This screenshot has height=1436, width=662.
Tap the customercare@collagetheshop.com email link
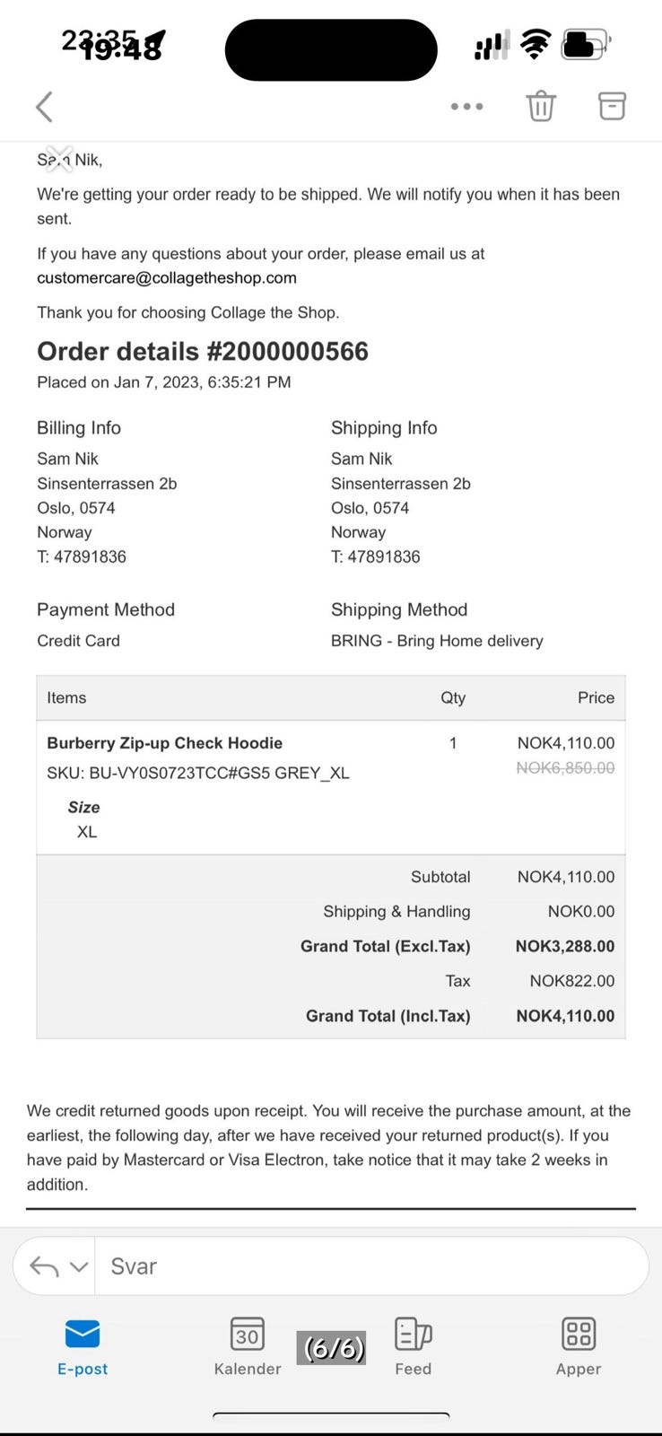coord(167,278)
